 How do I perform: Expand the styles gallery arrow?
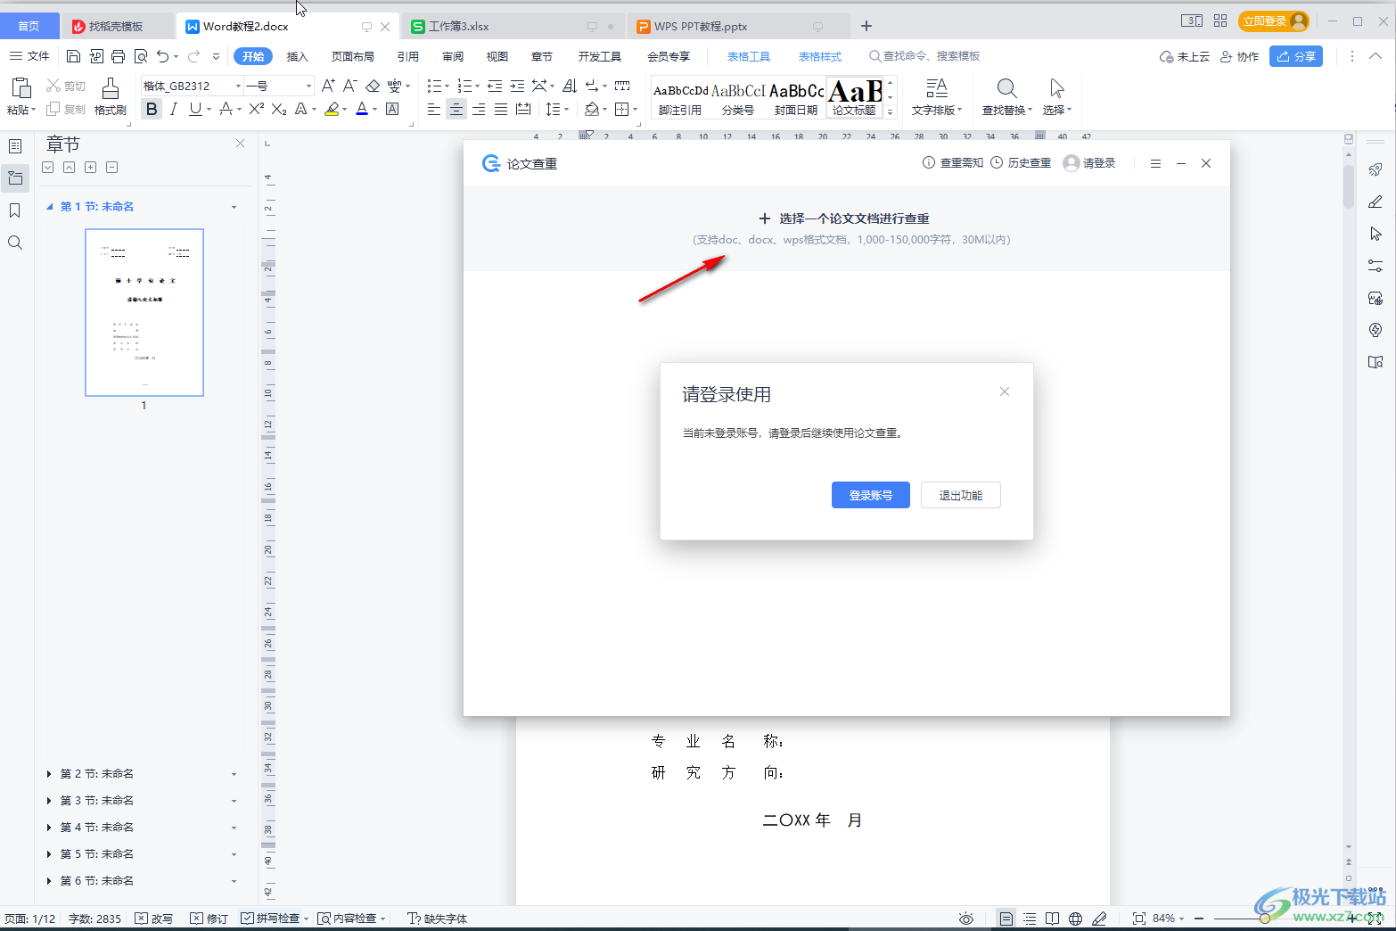click(890, 111)
